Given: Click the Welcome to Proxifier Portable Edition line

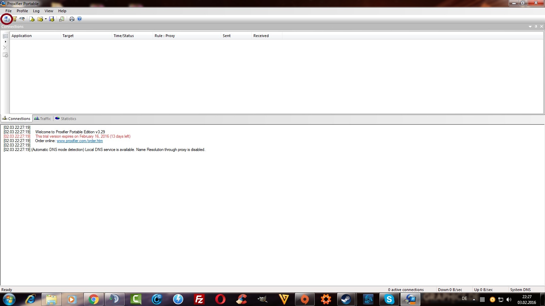Looking at the screenshot, I should [70, 132].
